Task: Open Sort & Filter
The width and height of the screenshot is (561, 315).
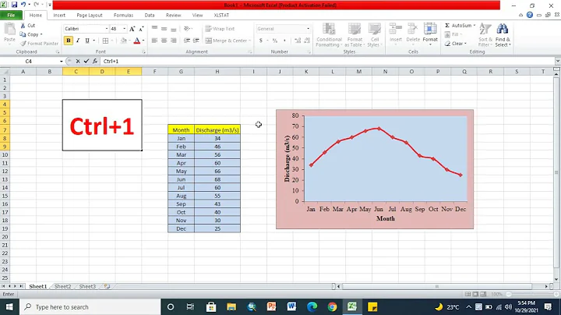Action: (x=485, y=35)
